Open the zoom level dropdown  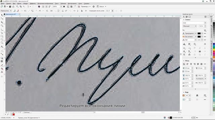tap(61, 7)
